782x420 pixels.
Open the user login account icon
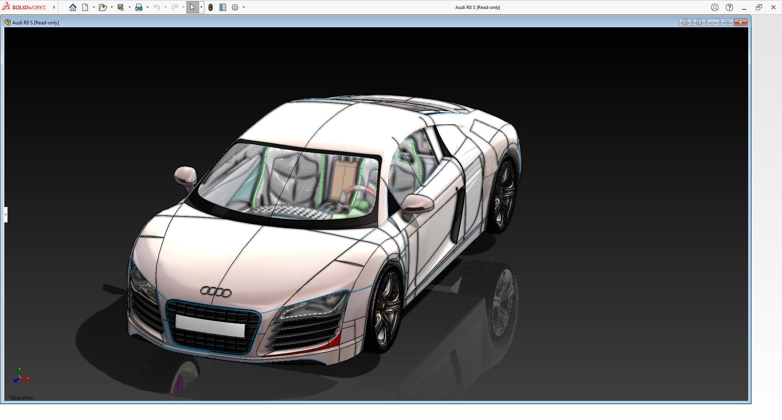[715, 7]
